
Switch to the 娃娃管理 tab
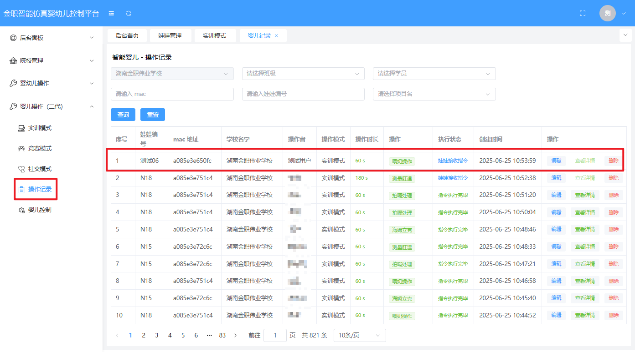pos(170,35)
